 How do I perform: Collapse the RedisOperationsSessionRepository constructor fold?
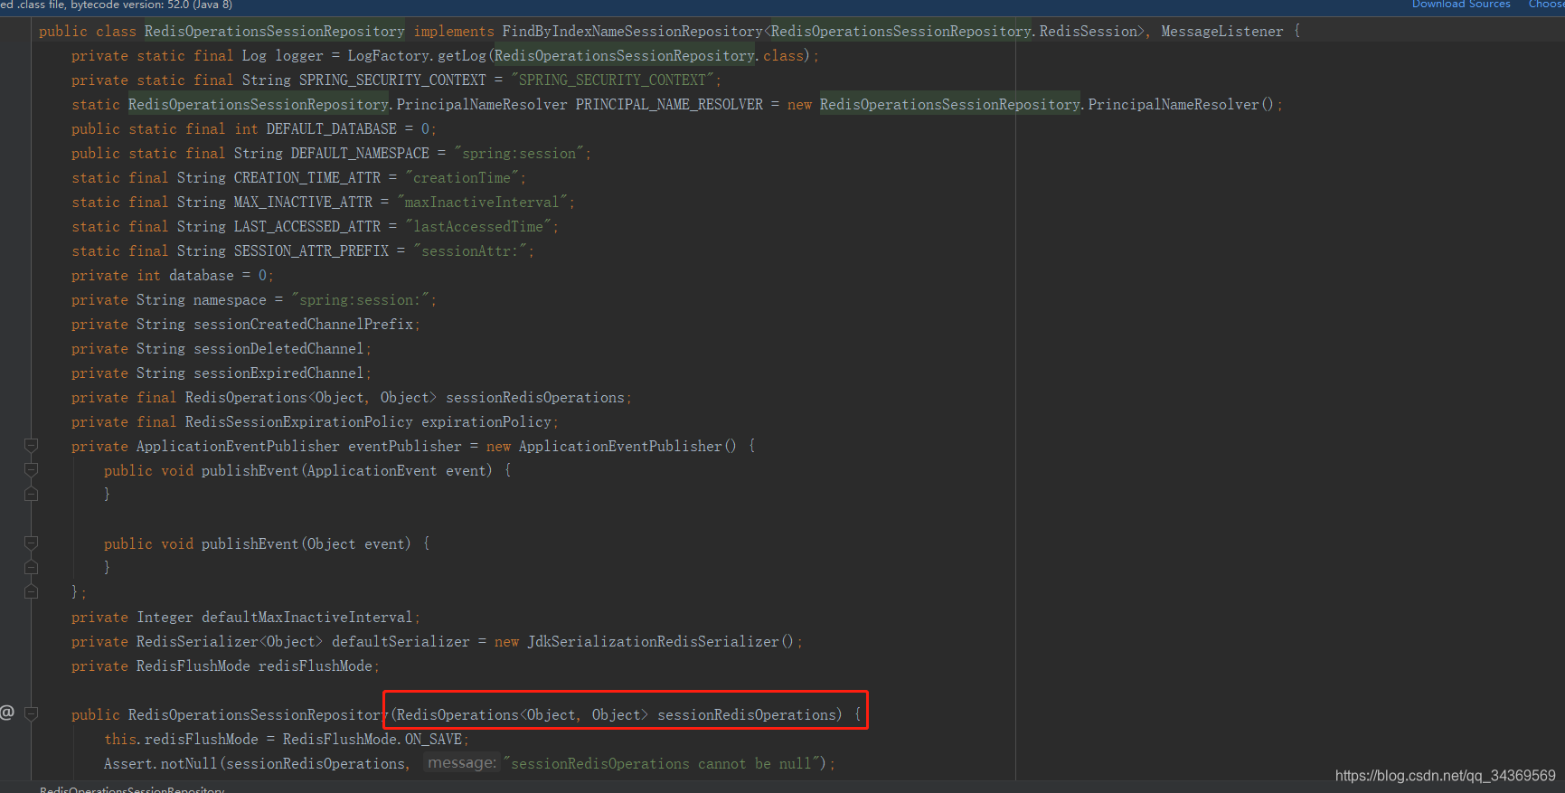31,714
